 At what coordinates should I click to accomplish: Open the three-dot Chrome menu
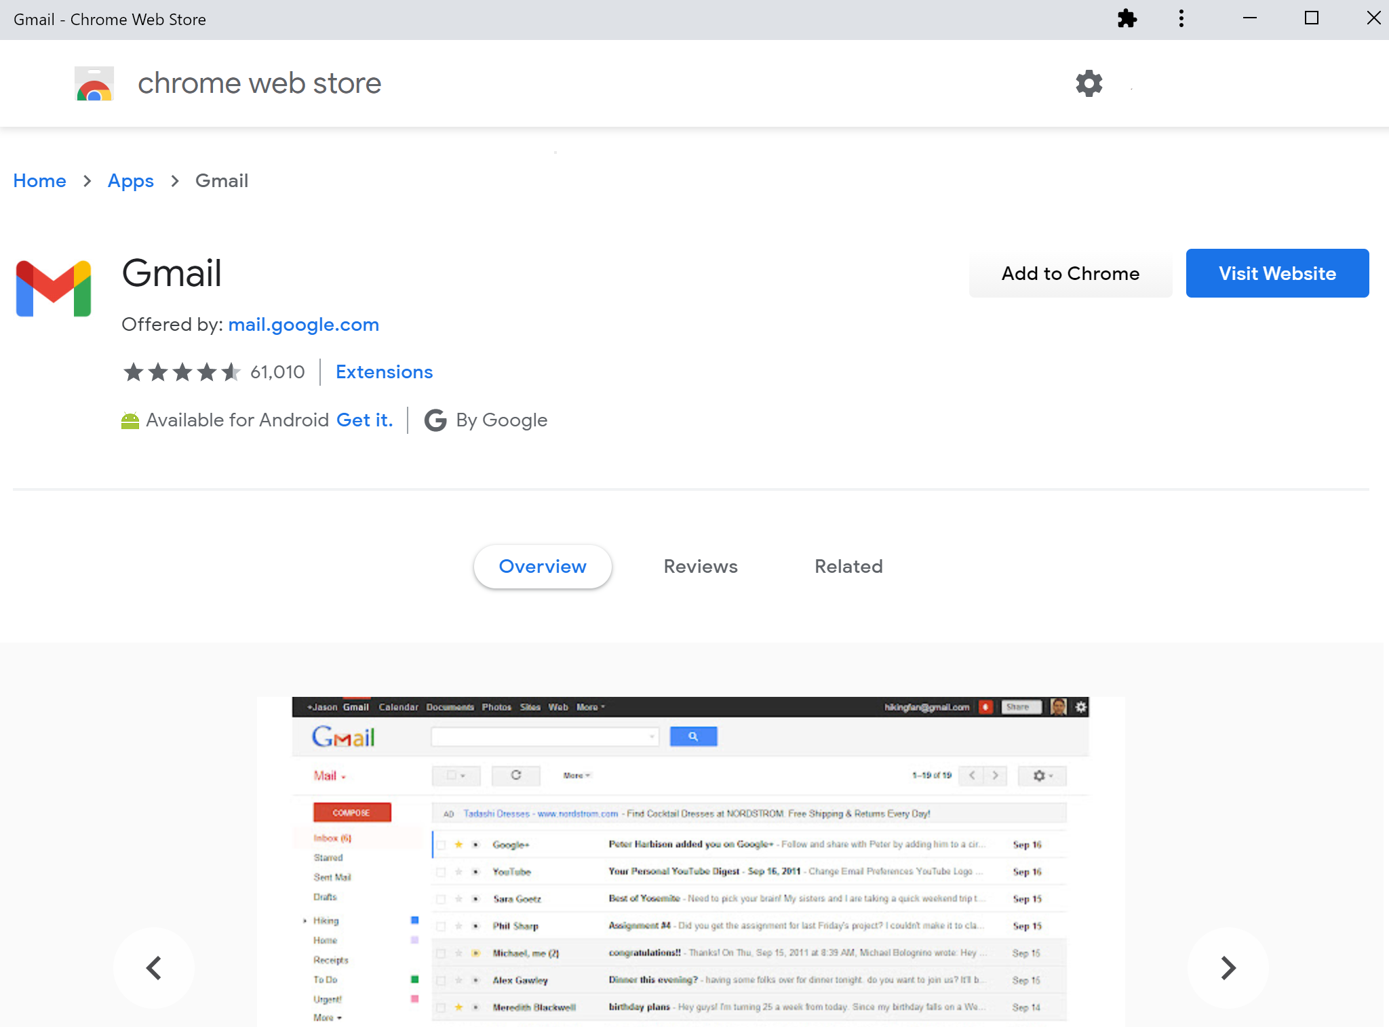pos(1181,19)
